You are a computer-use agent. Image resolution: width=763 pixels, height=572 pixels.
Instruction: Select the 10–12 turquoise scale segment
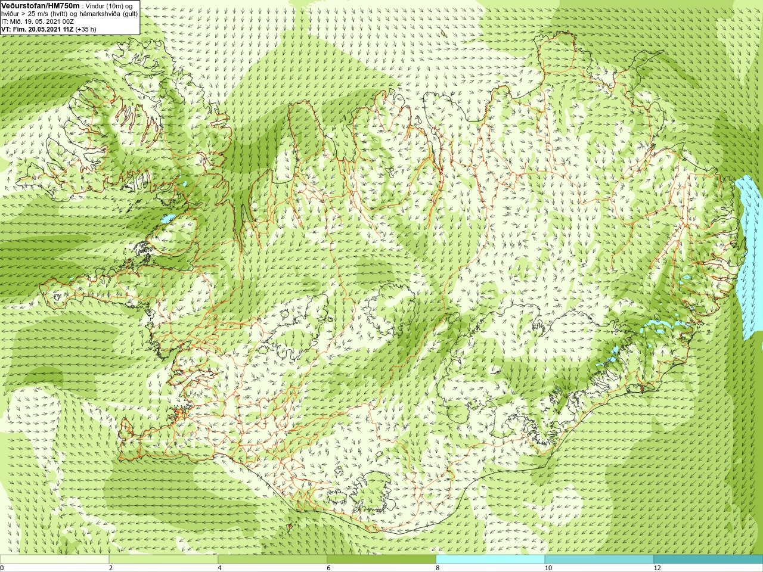coord(599,559)
